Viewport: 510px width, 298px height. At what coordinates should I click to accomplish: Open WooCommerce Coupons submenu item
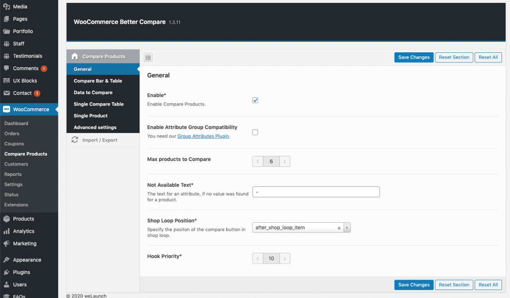(x=14, y=144)
